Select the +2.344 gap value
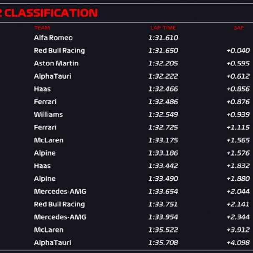The height and width of the screenshot is (253, 253). [238, 217]
